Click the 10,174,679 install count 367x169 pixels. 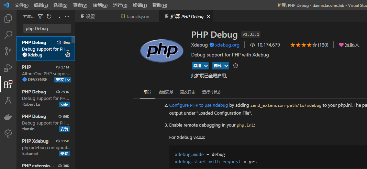265,45
